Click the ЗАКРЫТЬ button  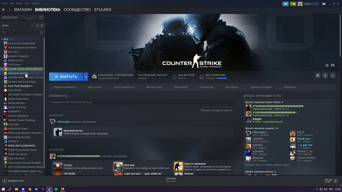coord(66,76)
